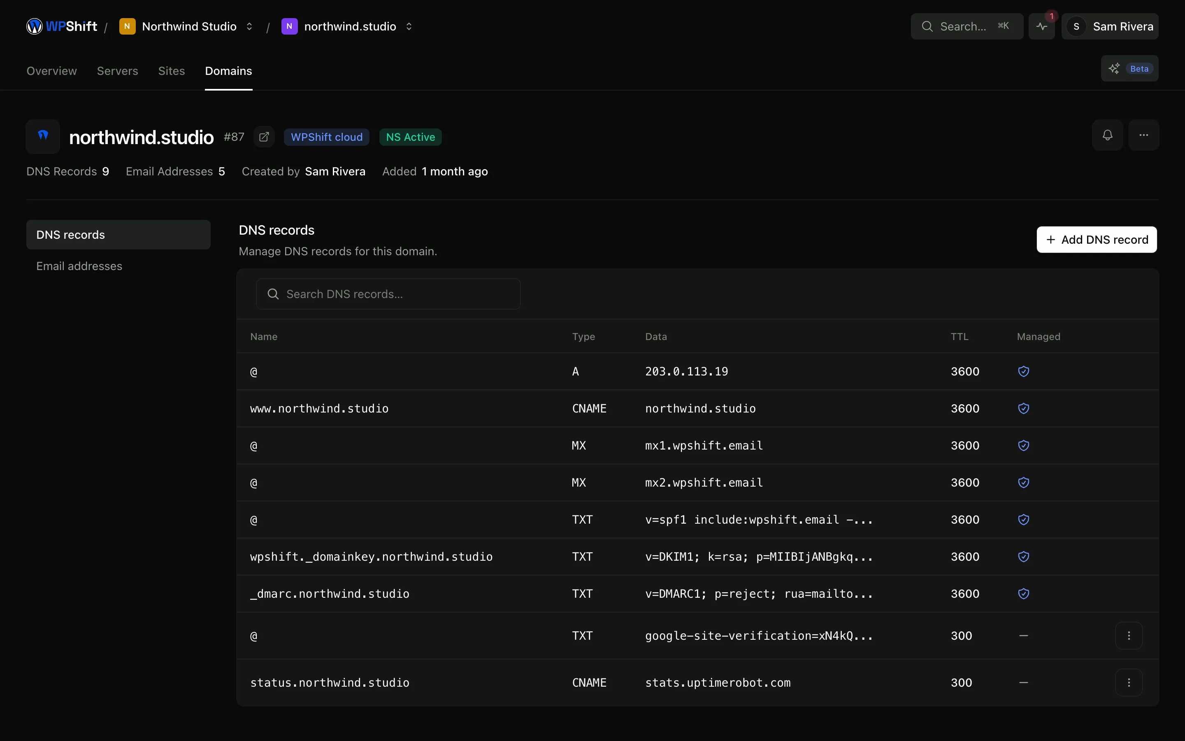Click the WPShift logo
The height and width of the screenshot is (741, 1185).
point(62,26)
